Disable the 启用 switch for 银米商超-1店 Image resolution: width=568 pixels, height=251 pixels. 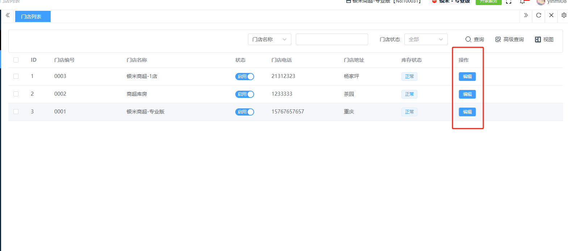(x=245, y=77)
